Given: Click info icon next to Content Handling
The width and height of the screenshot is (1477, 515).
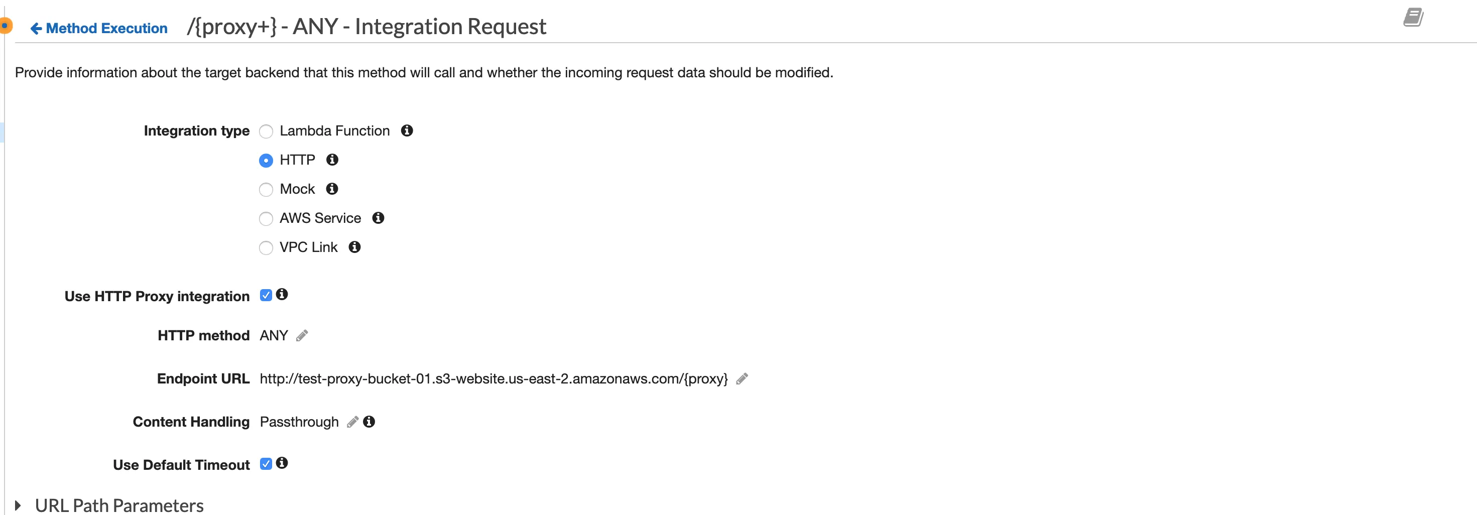Looking at the screenshot, I should click(x=368, y=422).
